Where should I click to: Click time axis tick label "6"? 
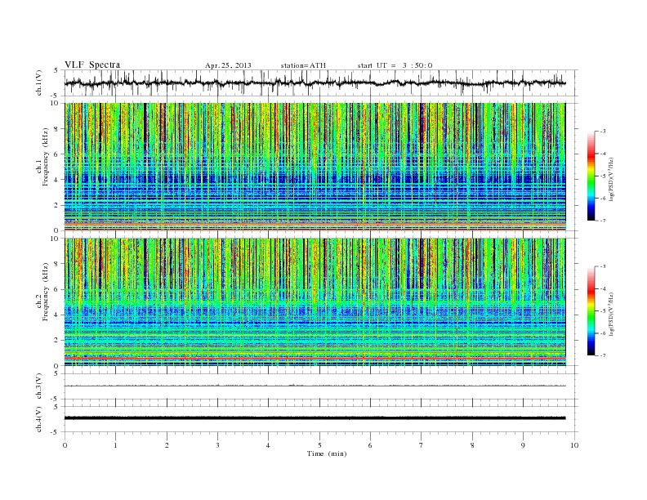(x=370, y=445)
